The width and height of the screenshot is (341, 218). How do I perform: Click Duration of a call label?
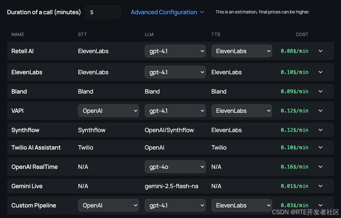tap(44, 12)
